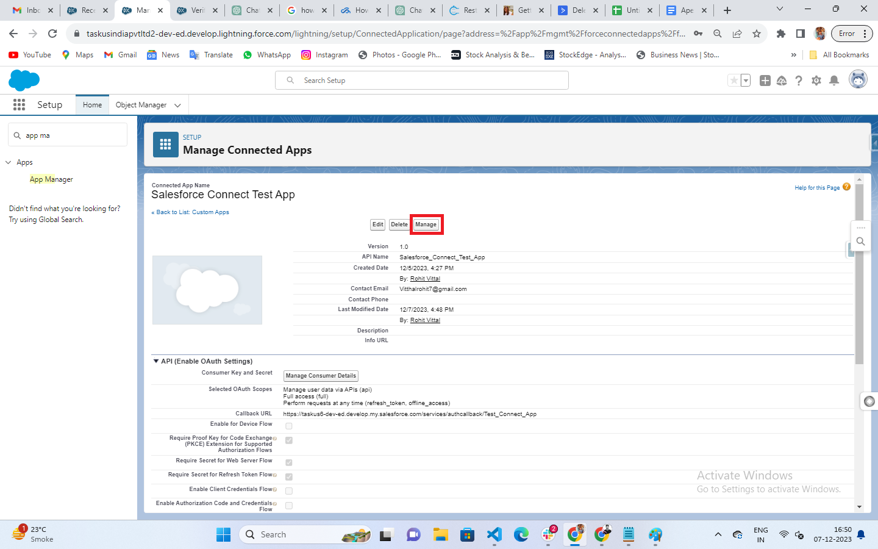Viewport: 878px width, 549px height.
Task: Click the Manage button
Action: pos(426,224)
